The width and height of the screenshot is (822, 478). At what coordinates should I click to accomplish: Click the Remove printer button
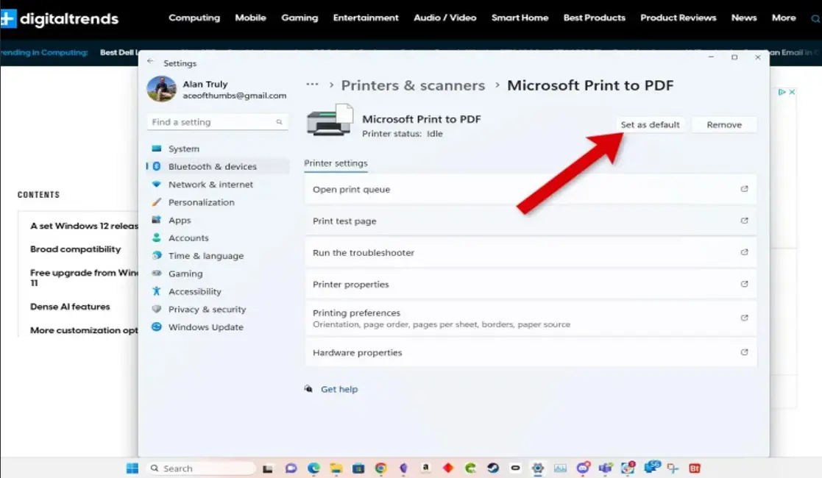coord(724,125)
